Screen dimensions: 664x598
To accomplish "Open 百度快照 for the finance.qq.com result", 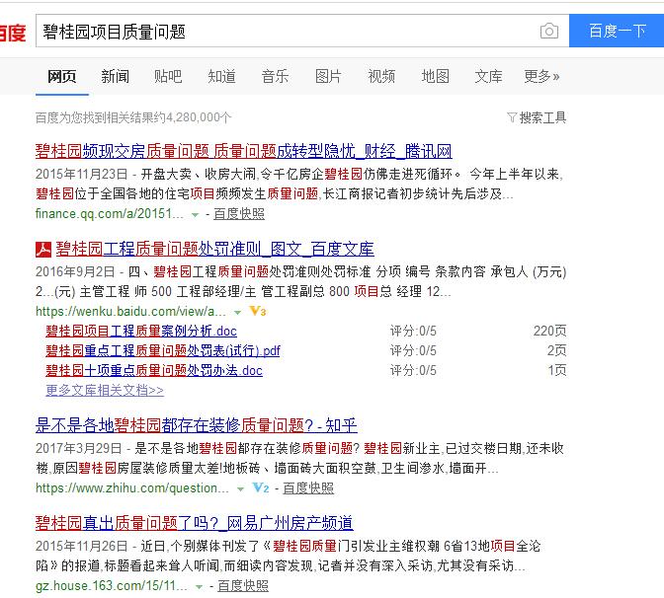I will [x=239, y=214].
